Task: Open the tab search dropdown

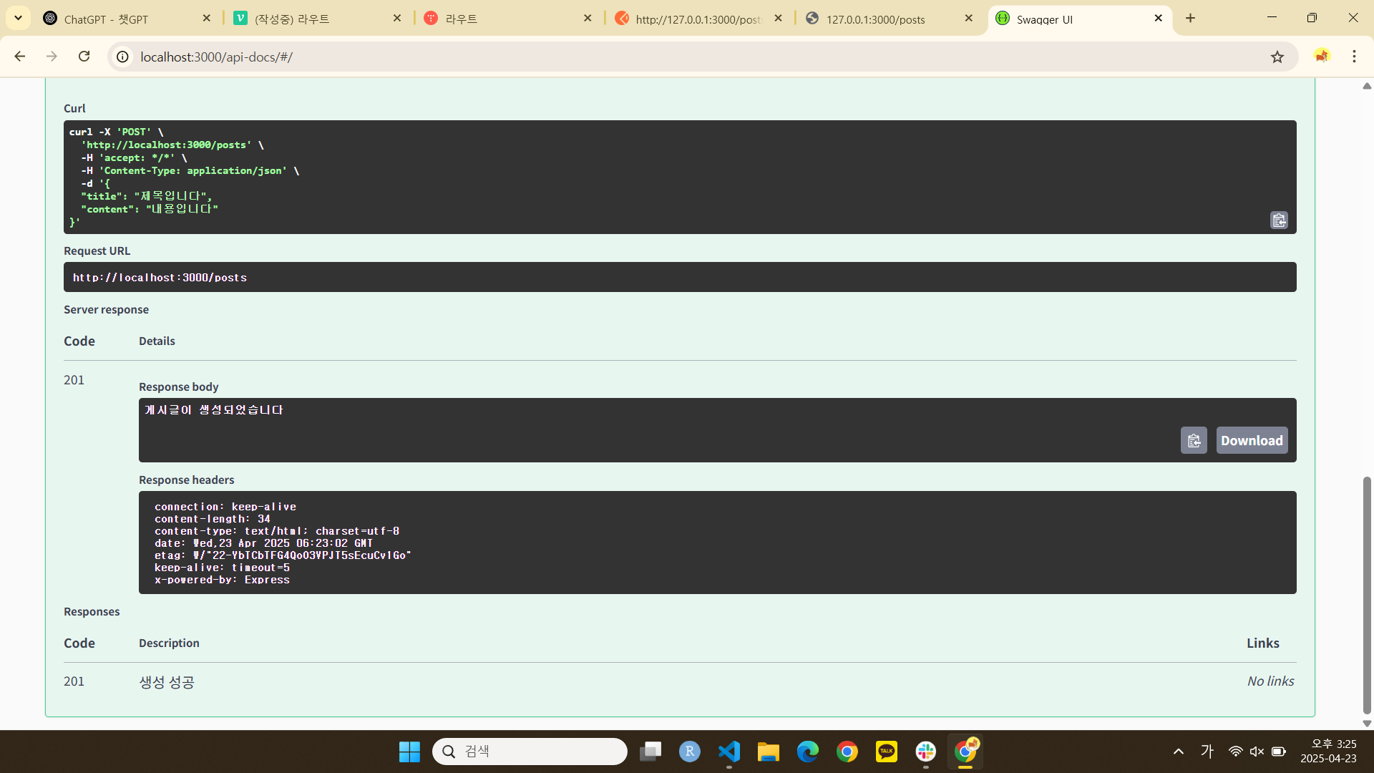Action: (18, 18)
